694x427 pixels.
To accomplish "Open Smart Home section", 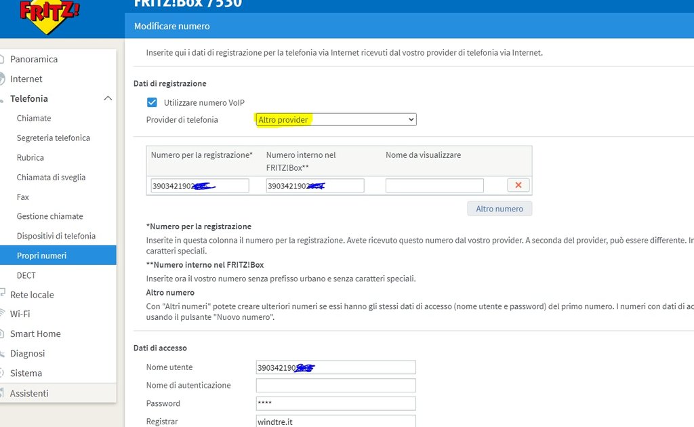I will tap(35, 333).
